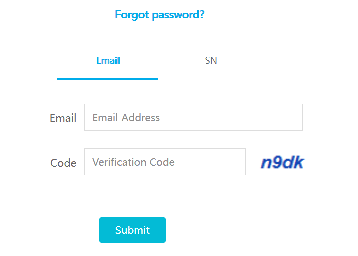Click the blue underline below Email tab
Image resolution: width=358 pixels, height=256 pixels.
click(x=107, y=79)
